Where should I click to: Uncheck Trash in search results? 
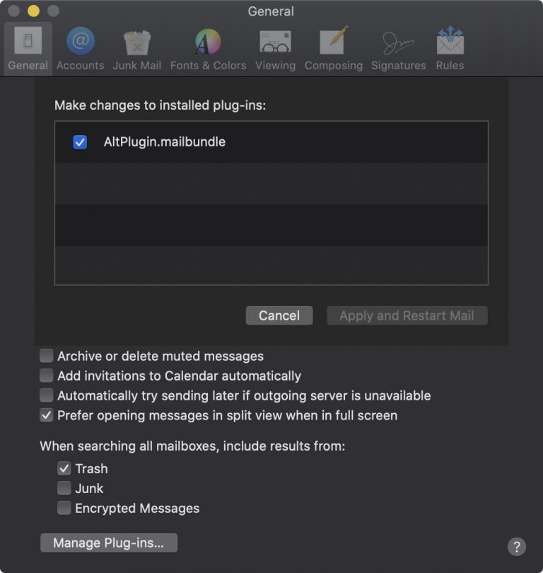(x=64, y=468)
